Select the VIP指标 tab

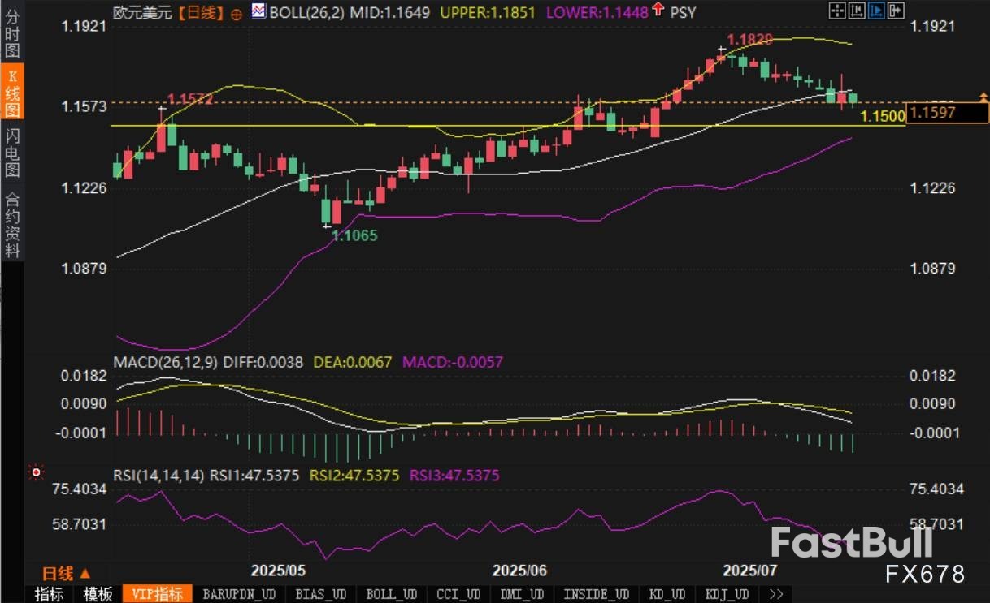click(x=158, y=594)
